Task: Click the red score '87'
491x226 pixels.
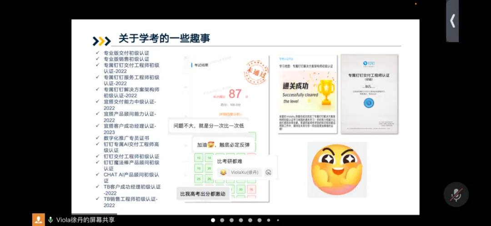Action: (235, 94)
